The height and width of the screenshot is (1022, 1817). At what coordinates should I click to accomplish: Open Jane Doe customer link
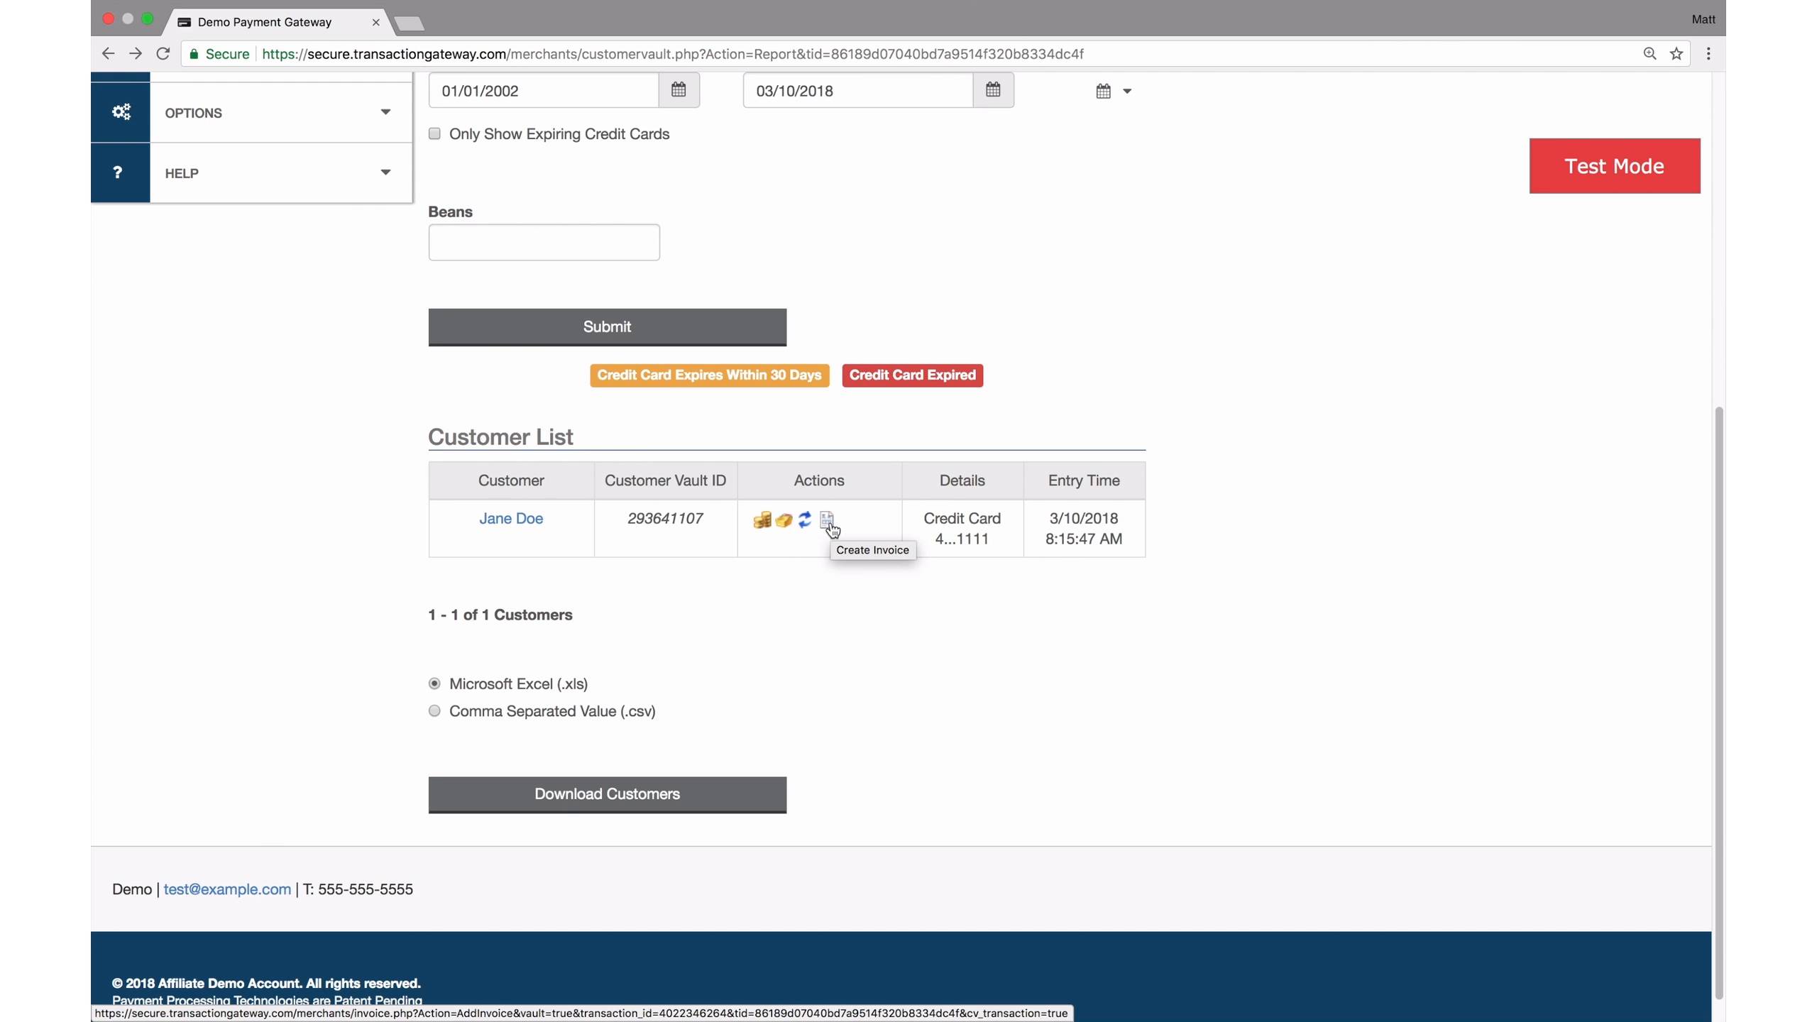tap(511, 519)
